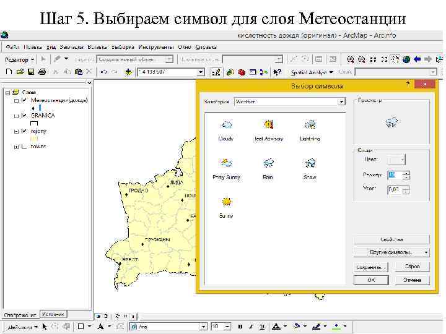Open the red ArcToolbox icon
This screenshot has width=446, height=334.
(x=242, y=72)
